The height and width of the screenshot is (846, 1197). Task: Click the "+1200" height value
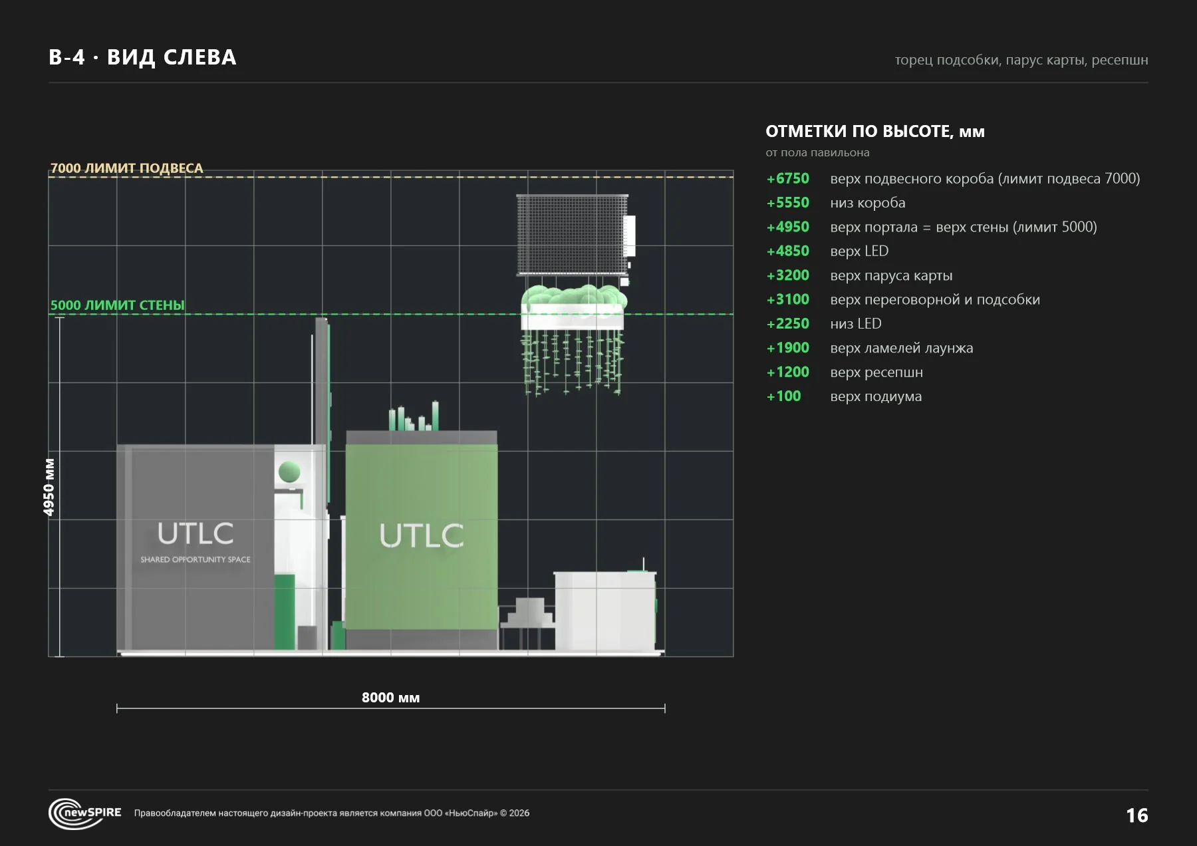click(x=788, y=372)
